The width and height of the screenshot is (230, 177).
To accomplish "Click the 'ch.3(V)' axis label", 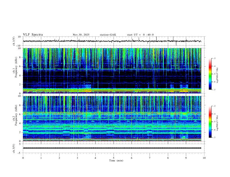I will (x=14, y=148).
